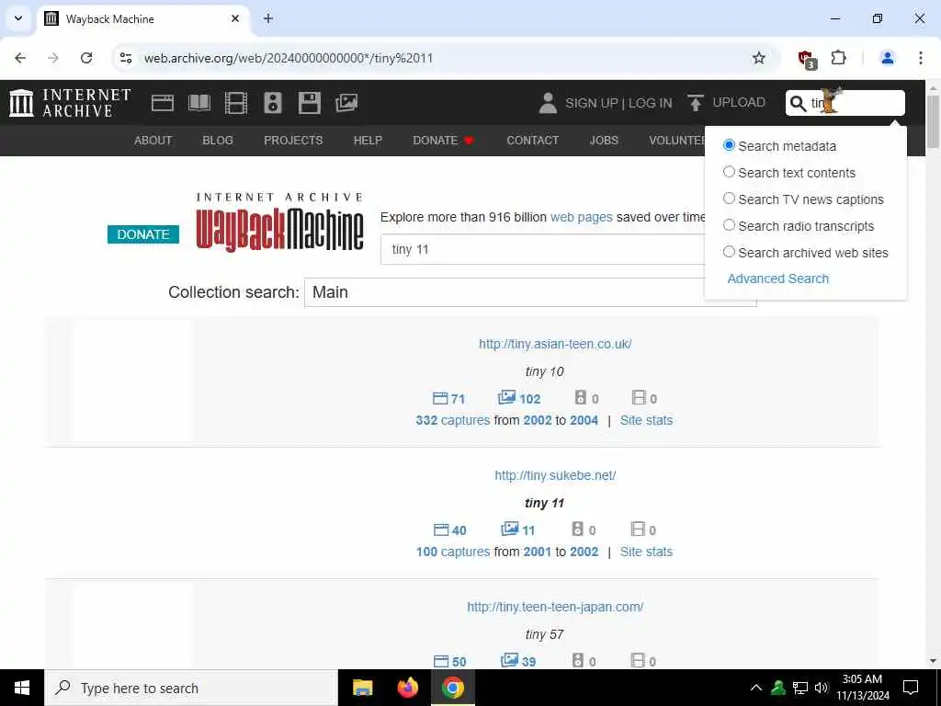Open the CONTACT menu item
This screenshot has width=941, height=706.
click(532, 141)
